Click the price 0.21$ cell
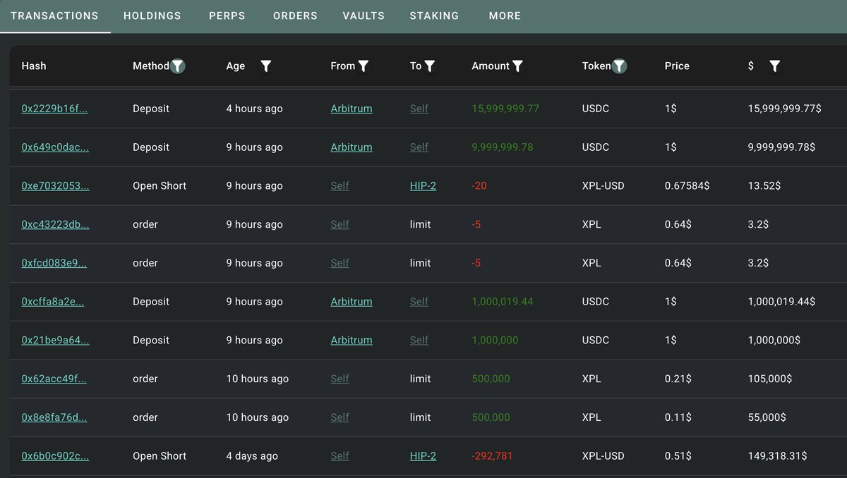Screen dimensions: 847x478 click(678, 379)
